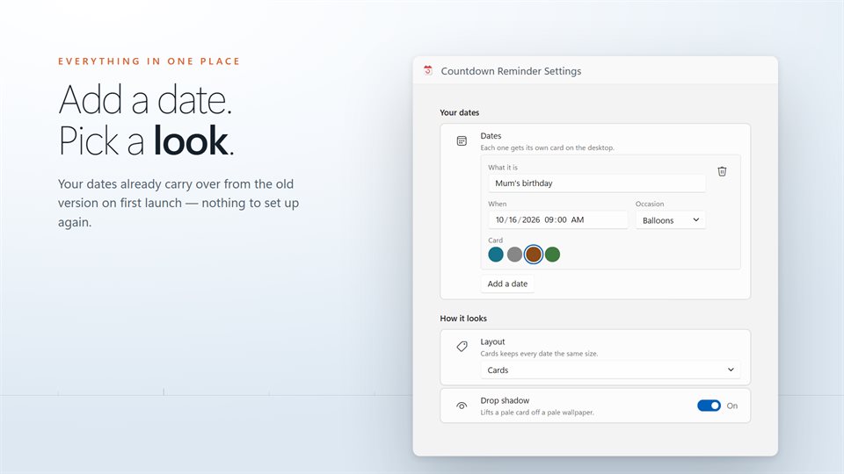Click the Dates label text
Viewport: 844px width, 474px height.
[491, 136]
